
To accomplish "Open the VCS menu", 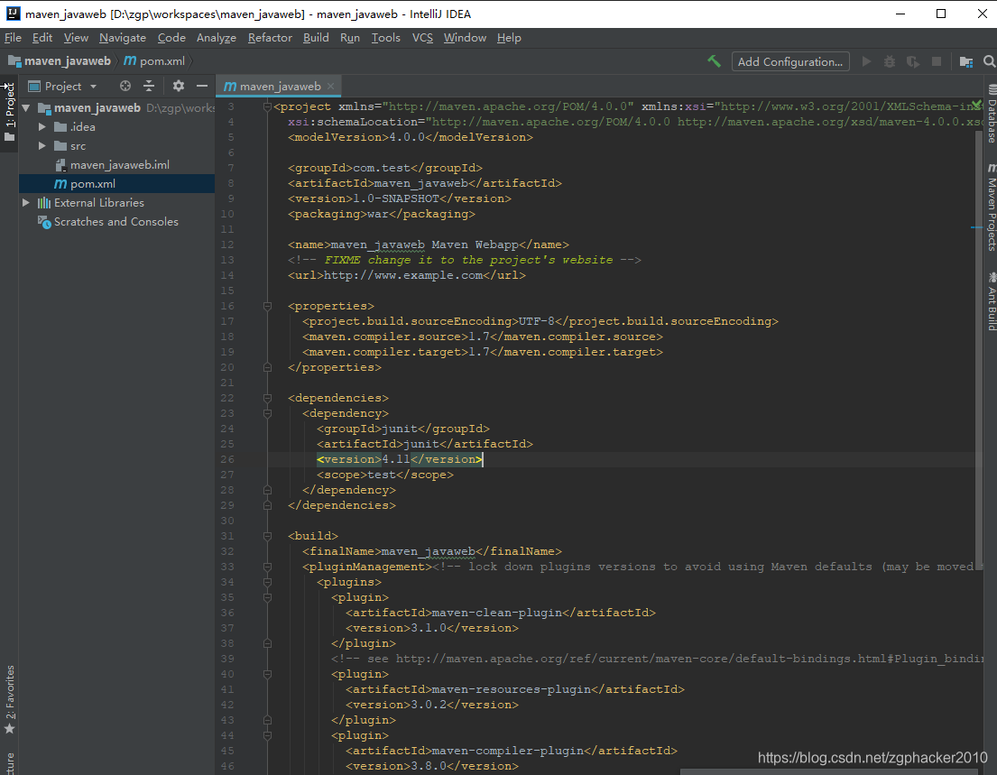I will (x=422, y=38).
